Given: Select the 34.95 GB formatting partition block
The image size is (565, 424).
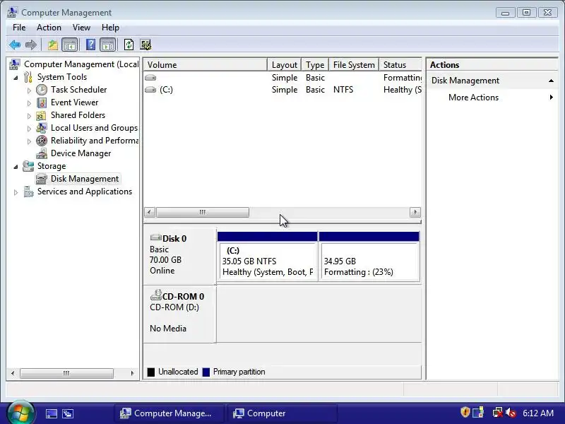Looking at the screenshot, I should pos(369,257).
